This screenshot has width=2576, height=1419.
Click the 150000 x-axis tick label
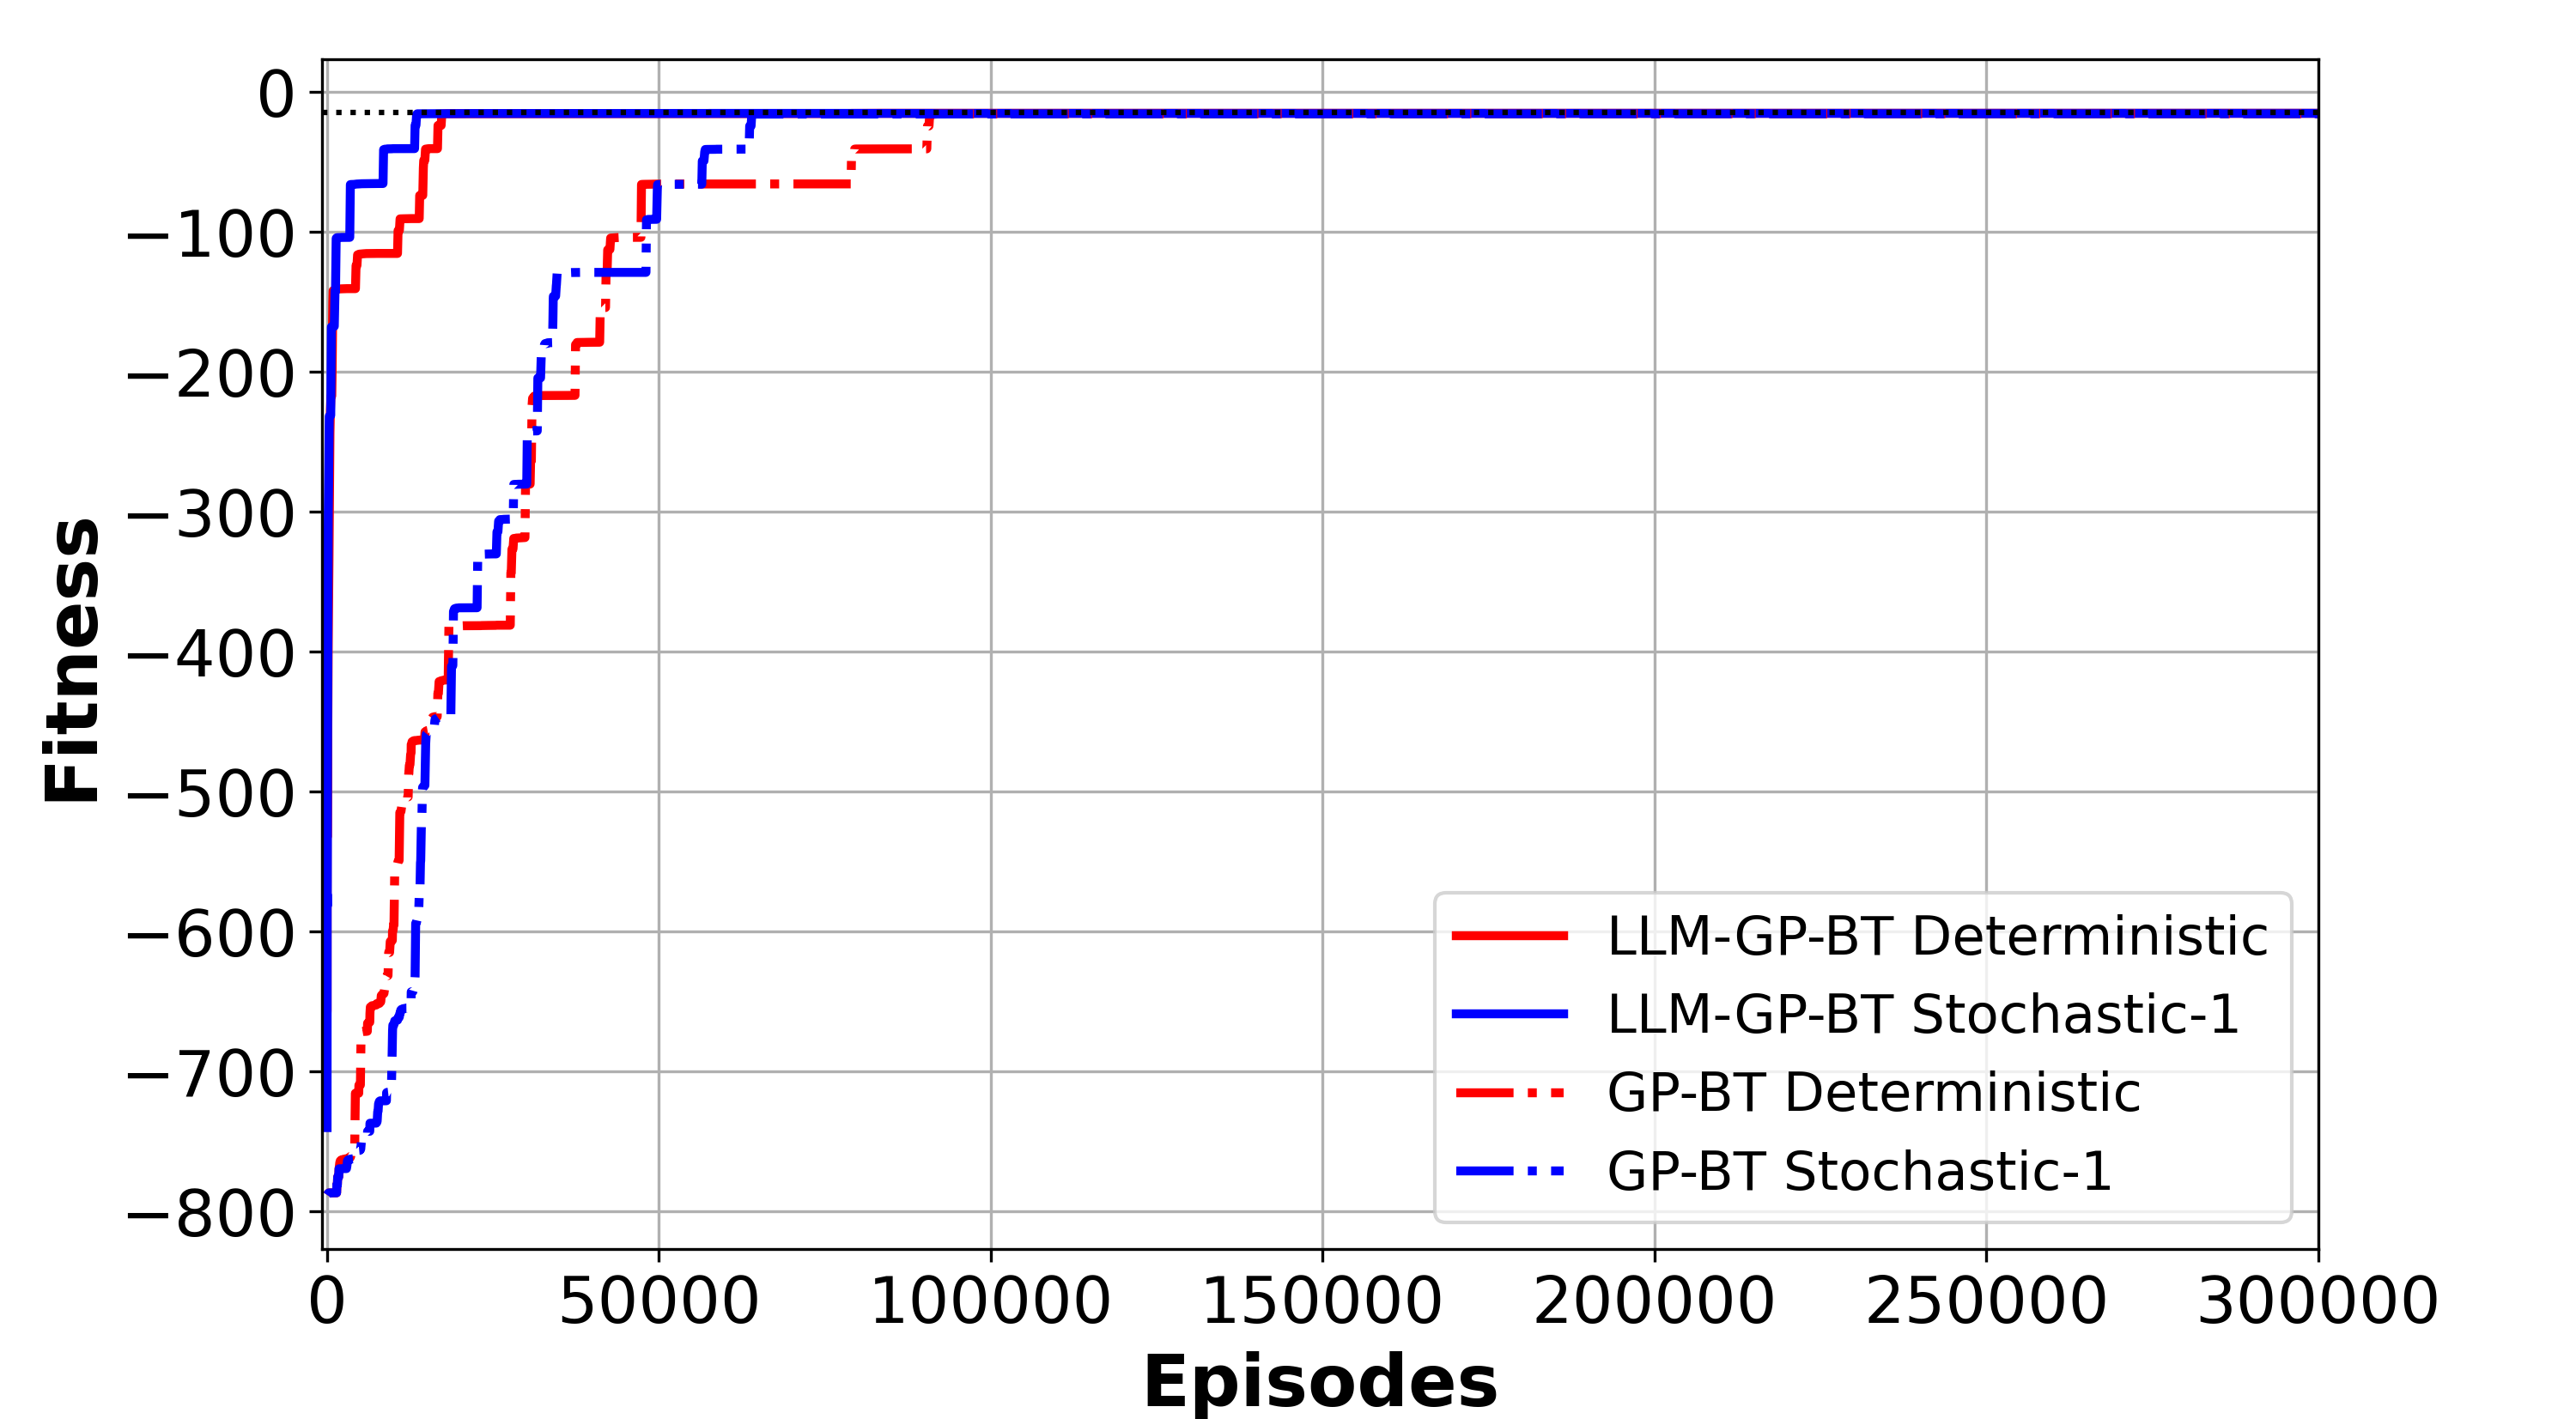pos(1321,1301)
